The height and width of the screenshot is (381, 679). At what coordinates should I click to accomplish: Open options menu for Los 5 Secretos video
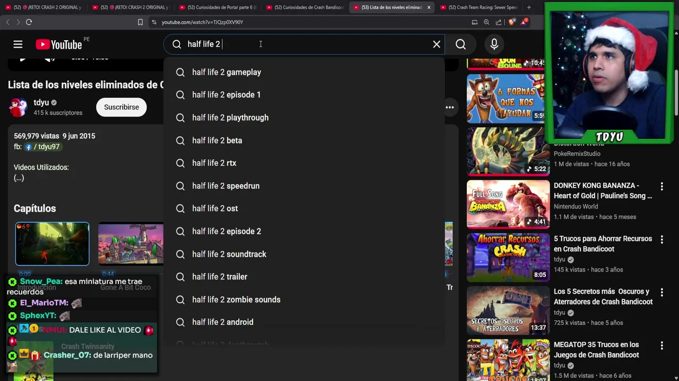click(661, 292)
